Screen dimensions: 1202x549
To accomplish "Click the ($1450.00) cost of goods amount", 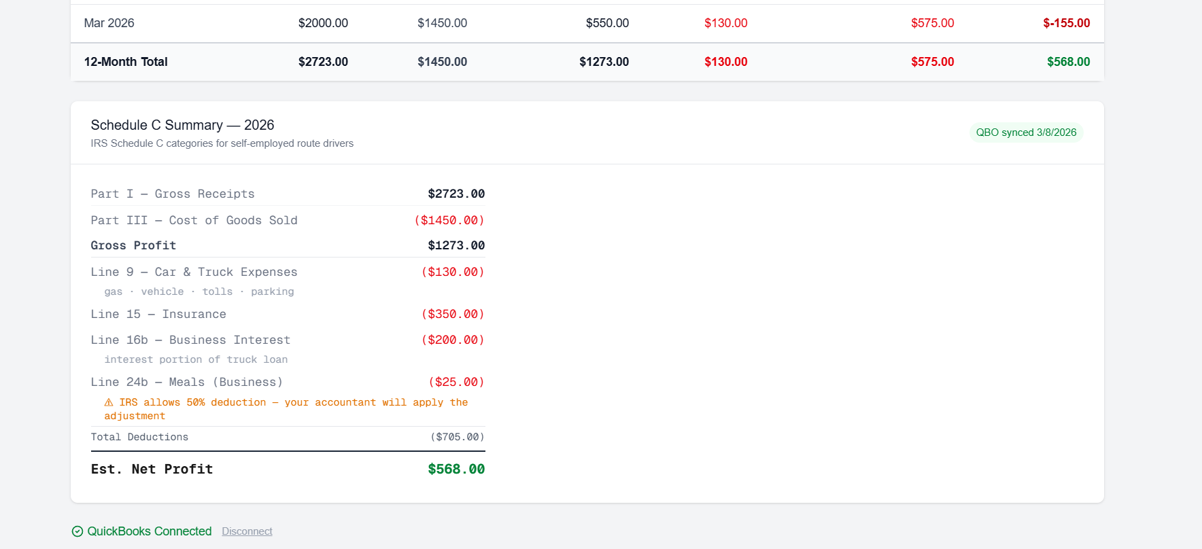I will pyautogui.click(x=449, y=220).
